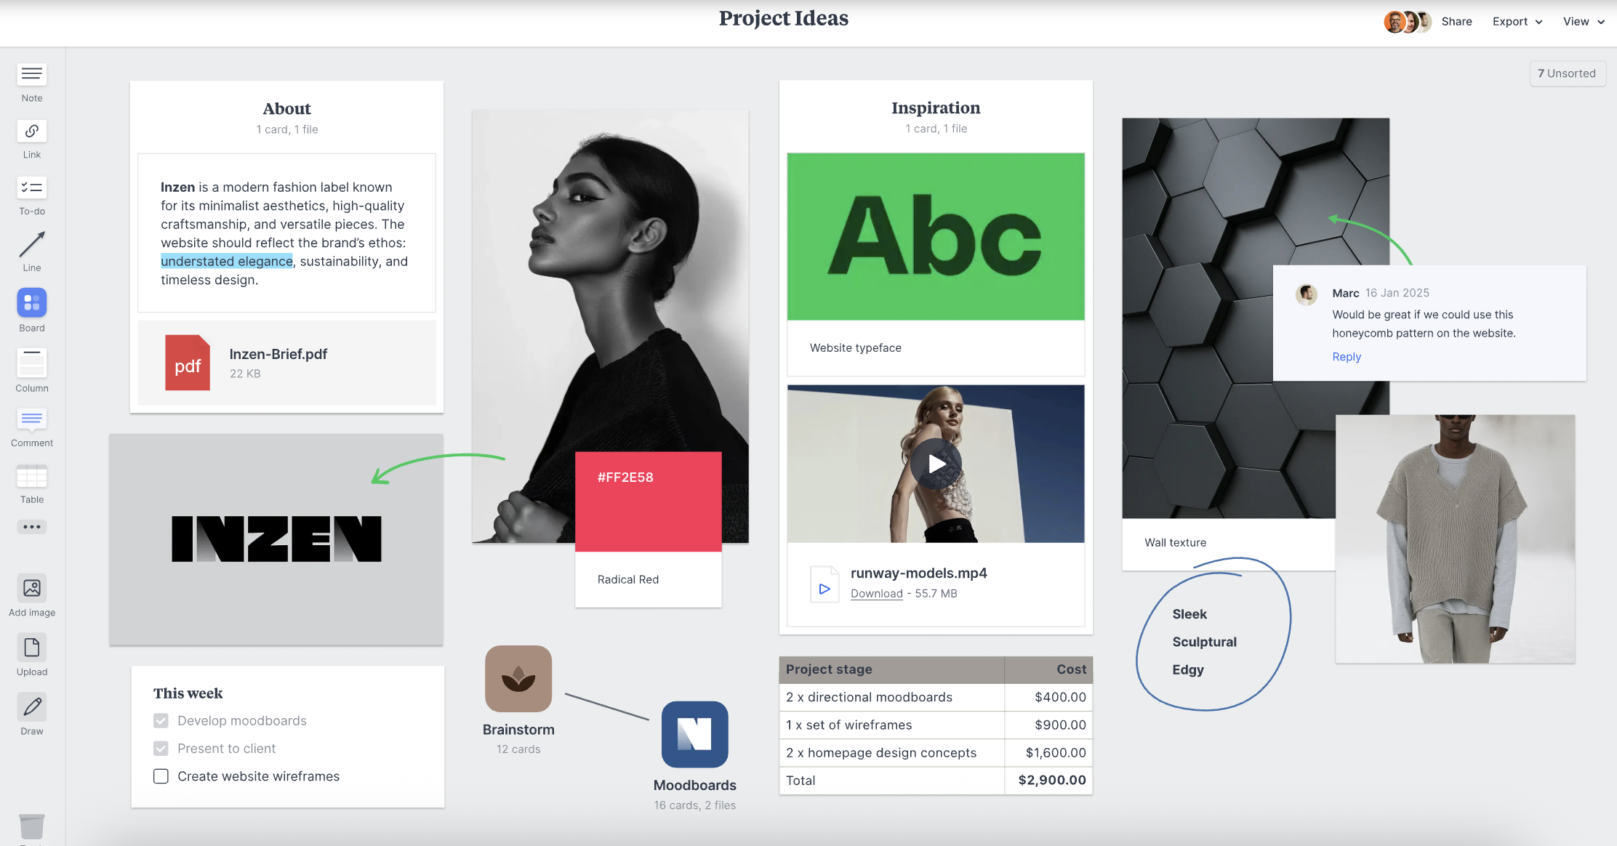Viewport: 1617px width, 846px height.
Task: Uncheck the Present to client task
Action: pyautogui.click(x=161, y=748)
